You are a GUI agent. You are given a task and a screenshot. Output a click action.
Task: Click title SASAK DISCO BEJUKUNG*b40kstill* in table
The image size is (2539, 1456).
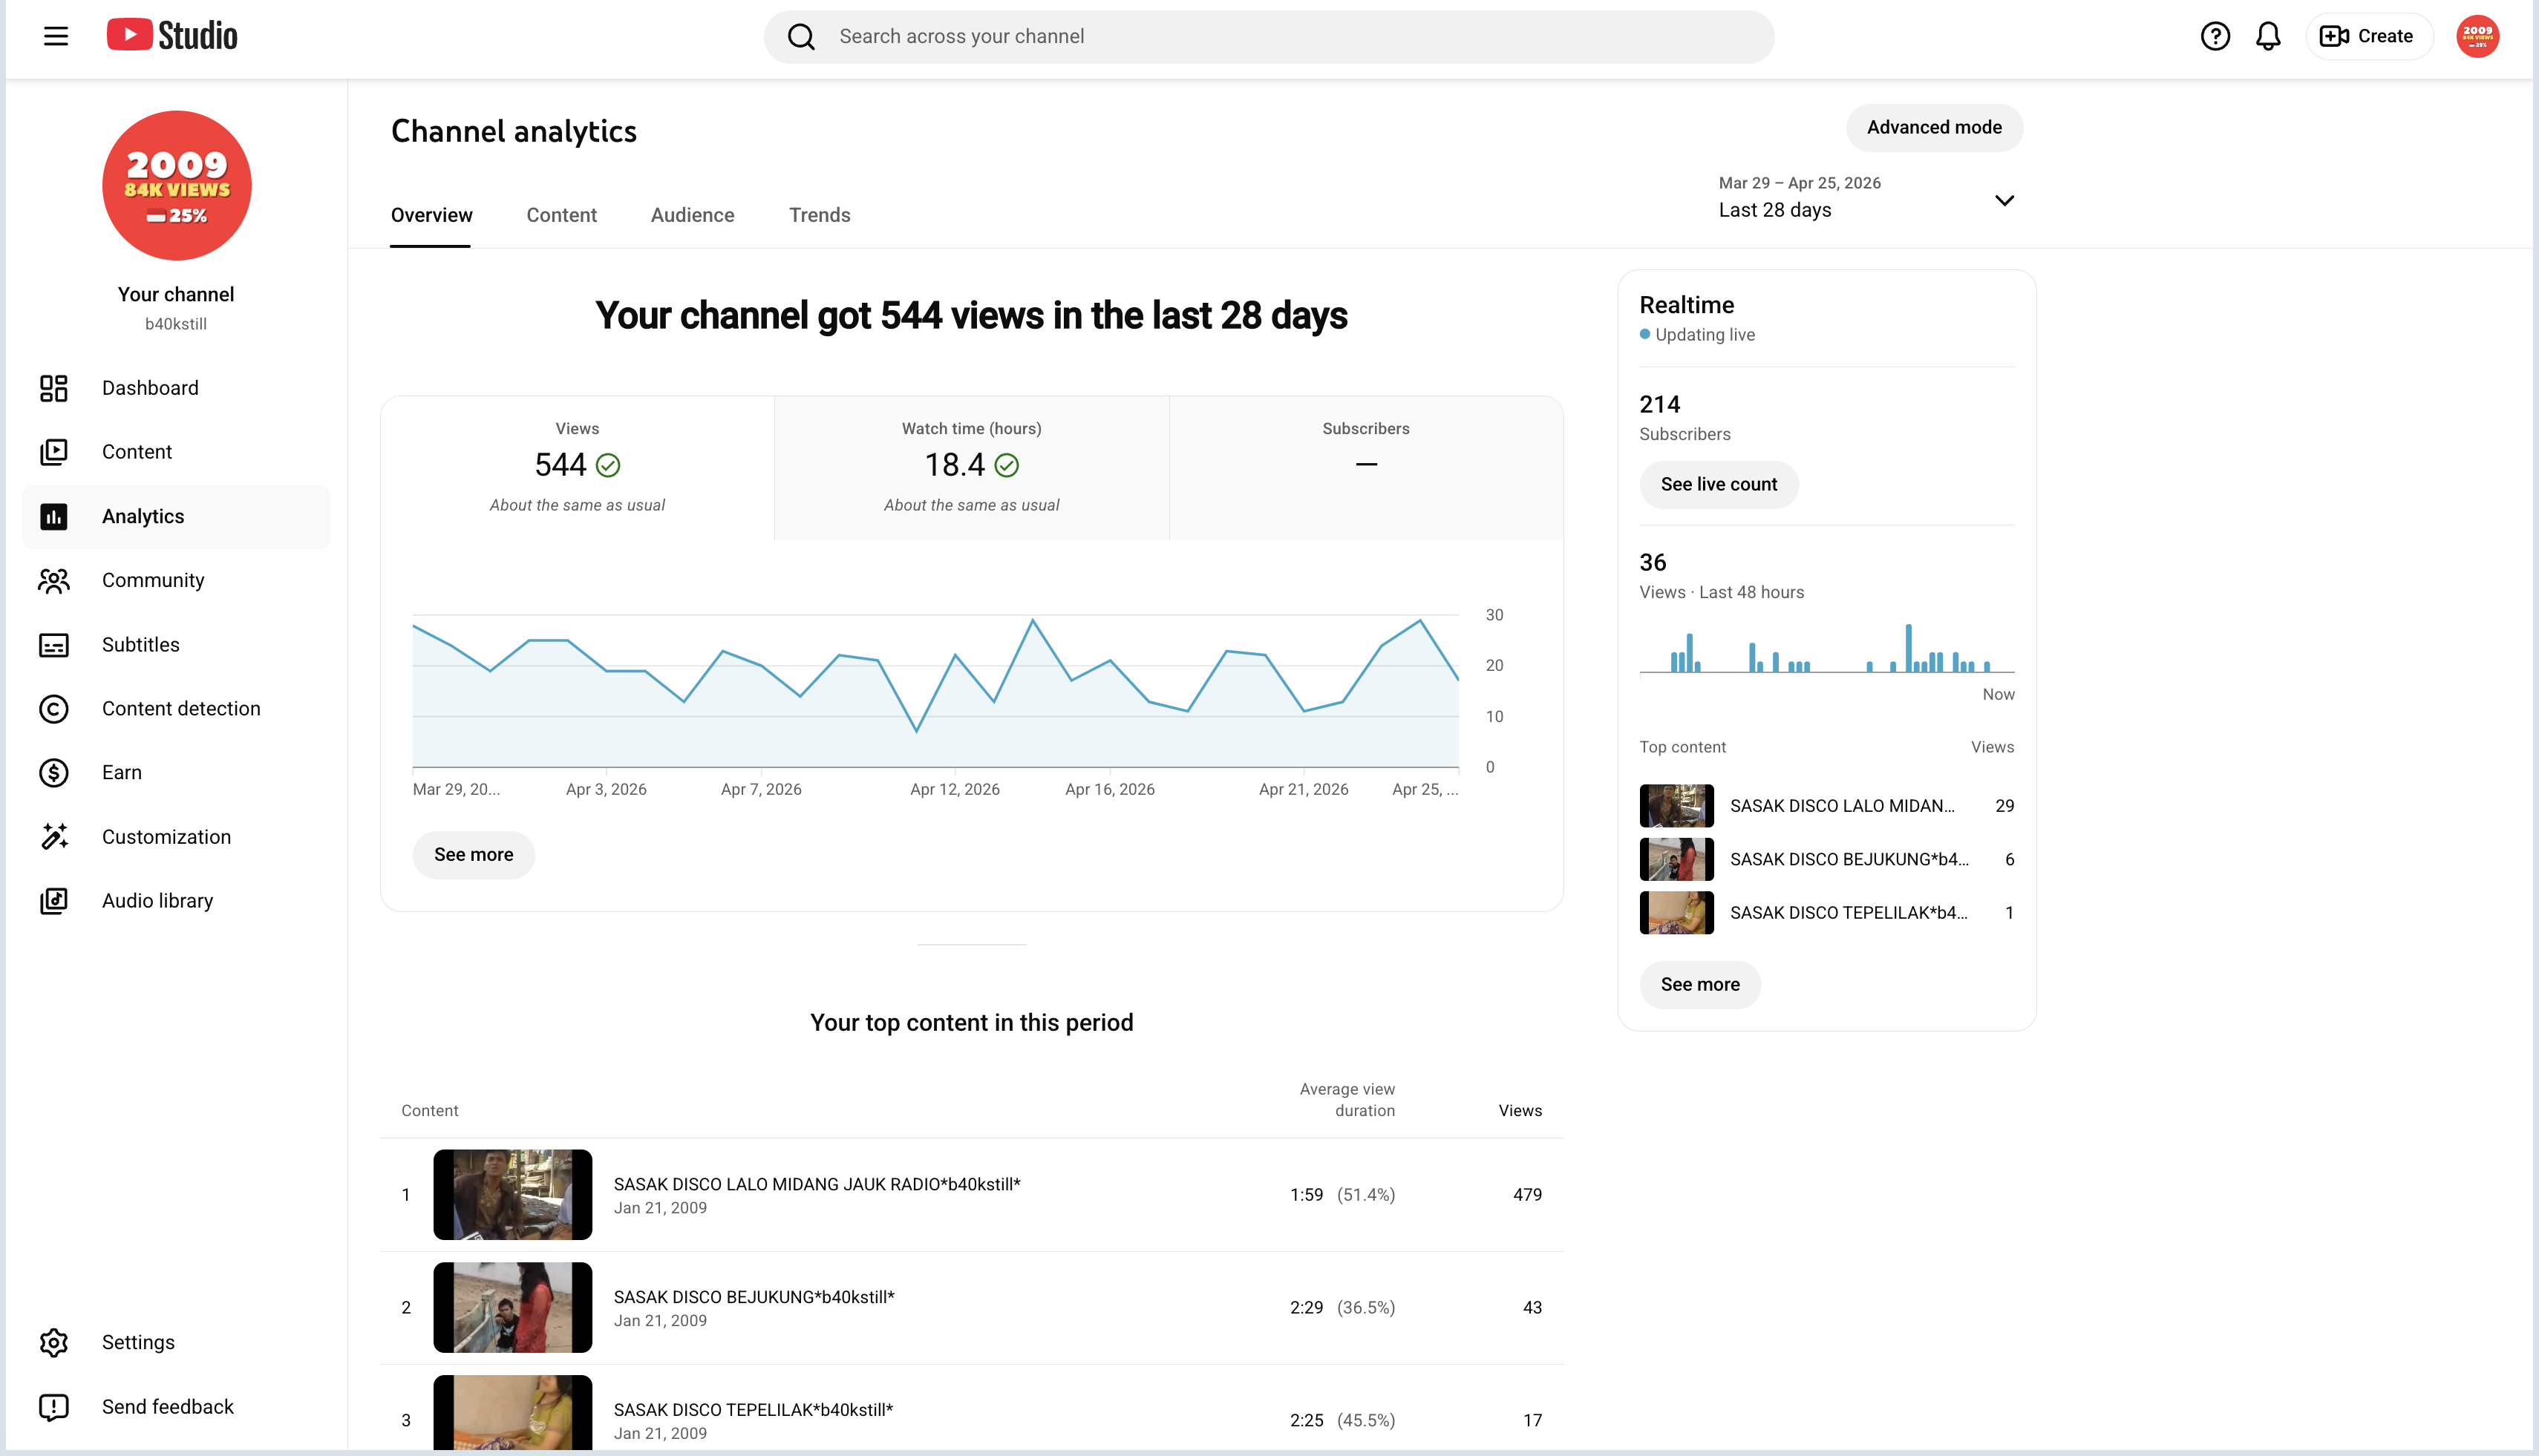pos(754,1297)
